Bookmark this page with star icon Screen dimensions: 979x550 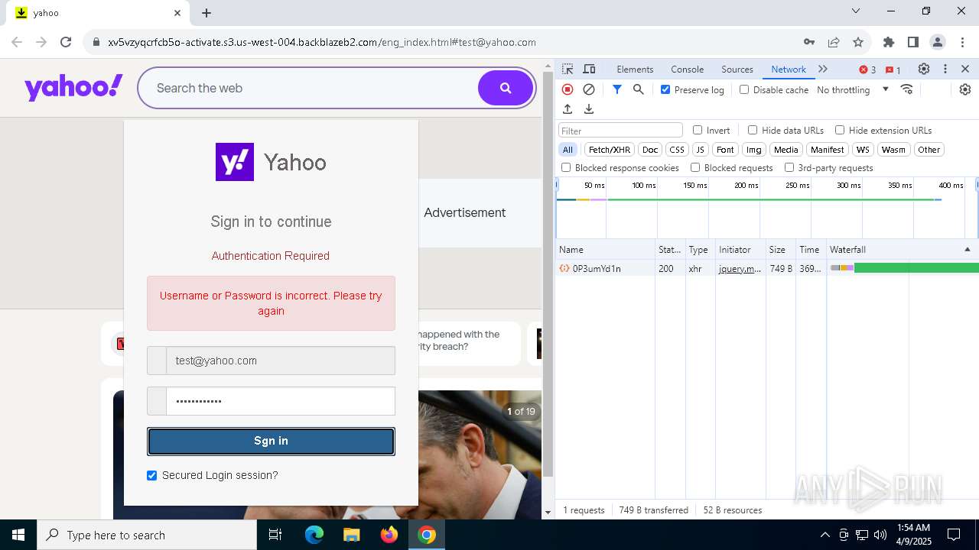[858, 42]
